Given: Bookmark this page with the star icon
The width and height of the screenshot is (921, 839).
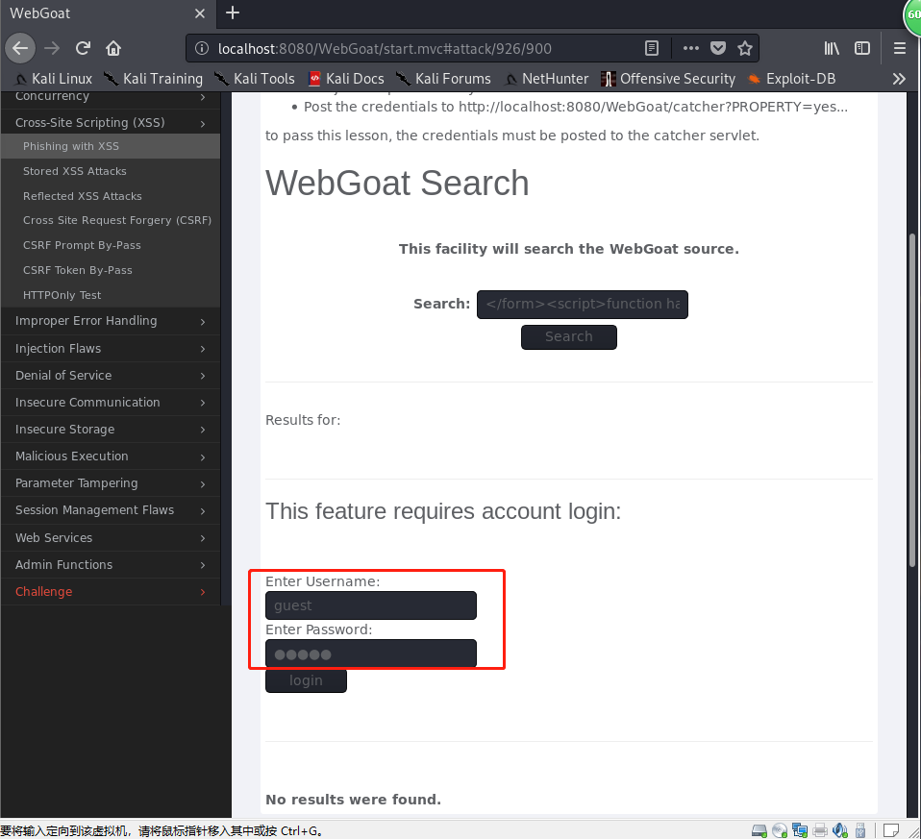Looking at the screenshot, I should [x=745, y=48].
